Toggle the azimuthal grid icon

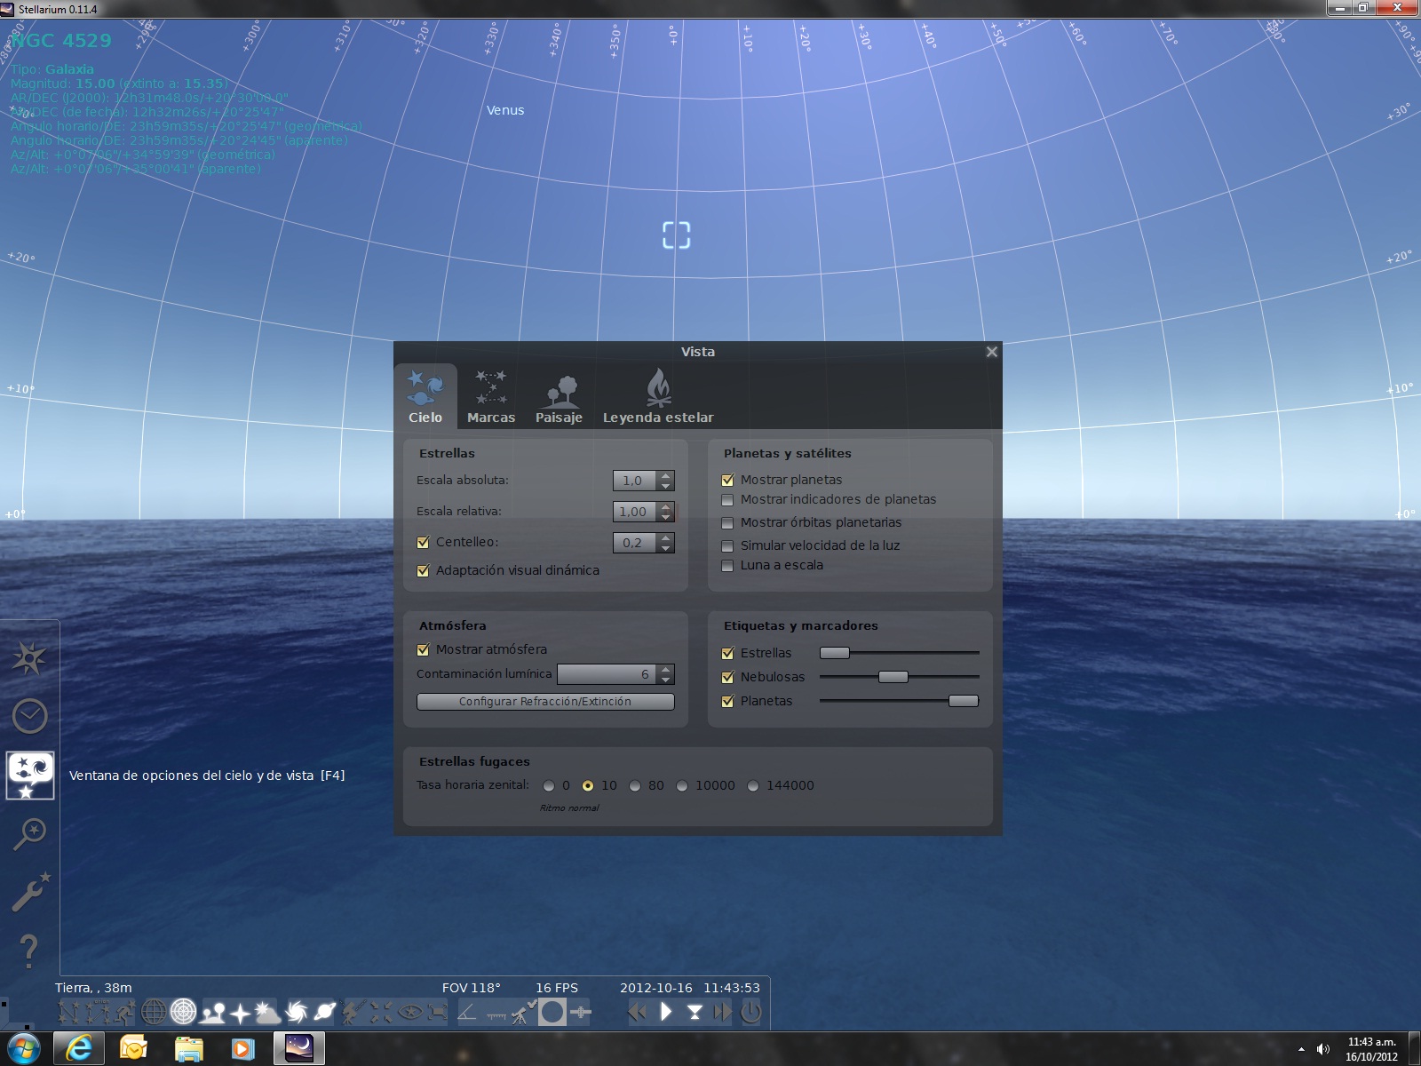point(183,1012)
